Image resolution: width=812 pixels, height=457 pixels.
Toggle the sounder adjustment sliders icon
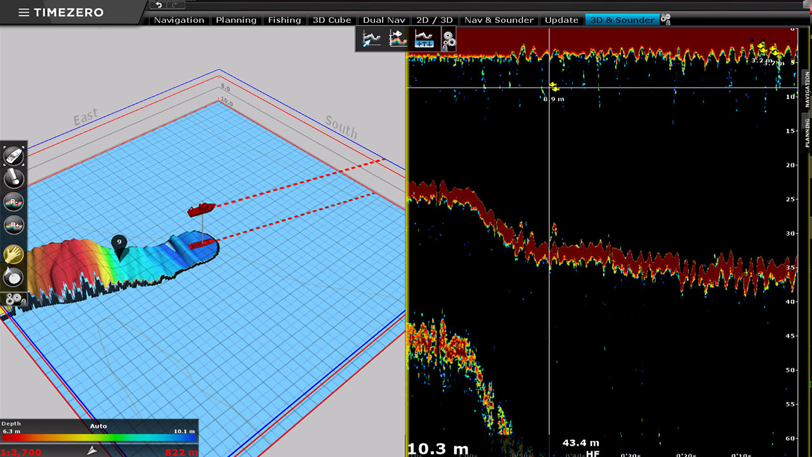tap(424, 39)
